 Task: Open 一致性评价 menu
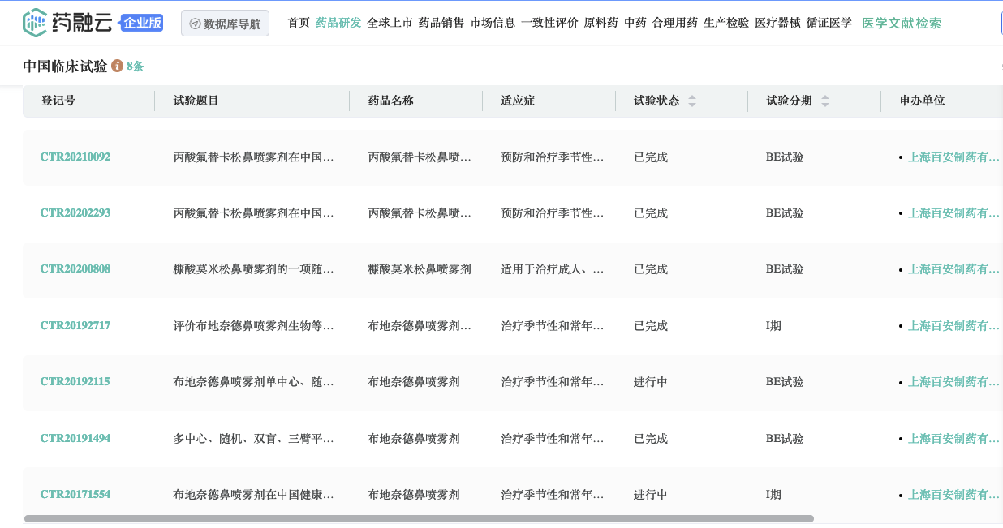(549, 23)
